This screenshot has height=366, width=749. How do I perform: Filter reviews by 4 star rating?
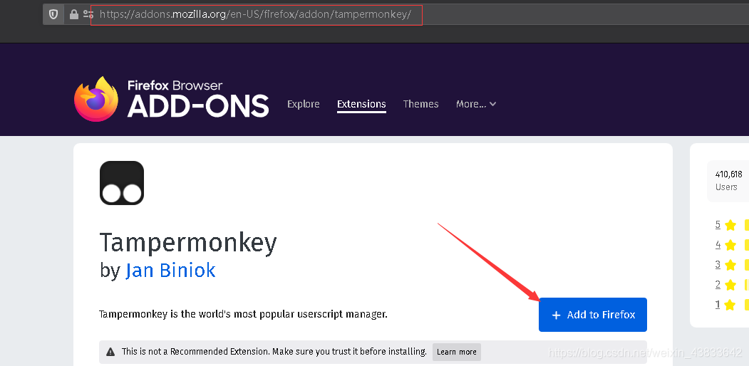[718, 245]
